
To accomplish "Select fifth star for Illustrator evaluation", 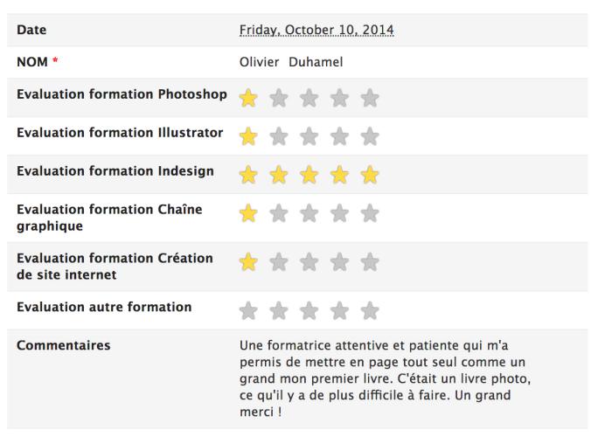I will (370, 136).
